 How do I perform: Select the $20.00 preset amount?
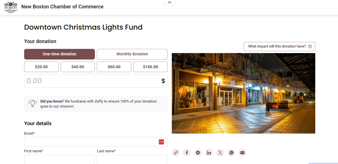pyautogui.click(x=41, y=67)
